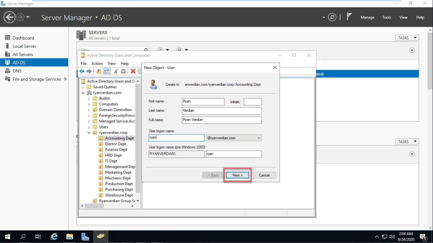Select Warehouse Dept in the tree
Image resolution: width=433 pixels, height=243 pixels.
coord(119,195)
